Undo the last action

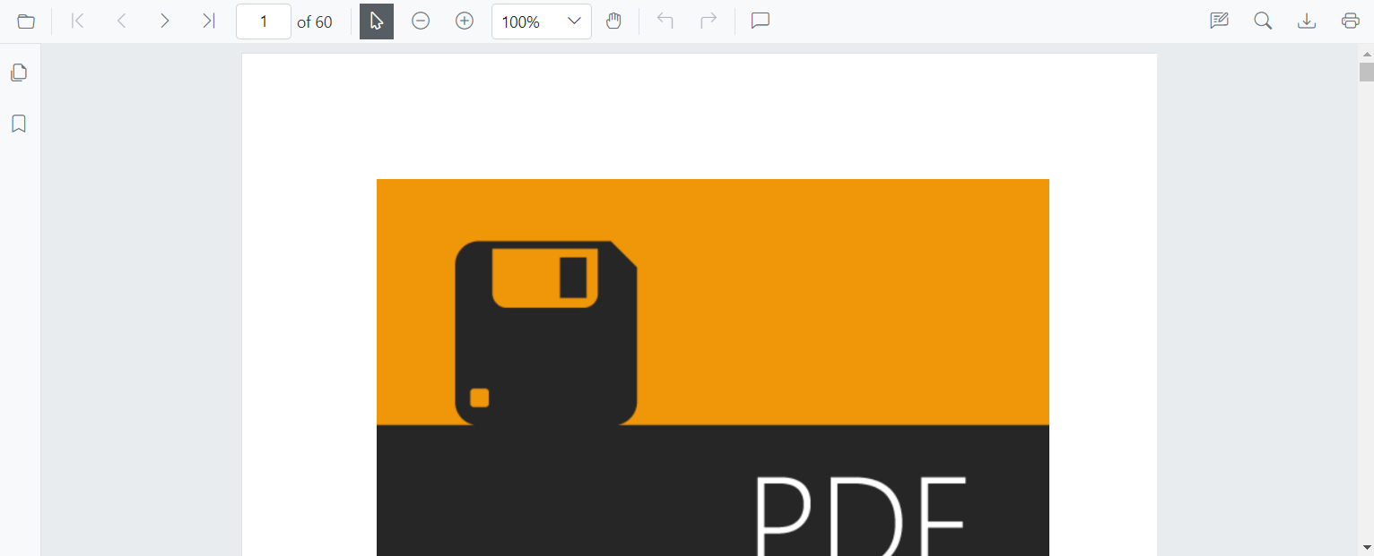click(665, 21)
